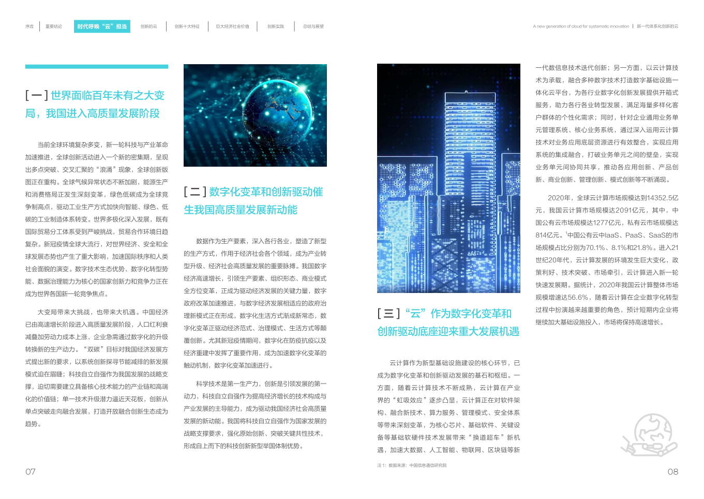Click the globe-in-hand line illustration
Image resolution: width=704 pixels, height=499 pixels.
(x=650, y=435)
